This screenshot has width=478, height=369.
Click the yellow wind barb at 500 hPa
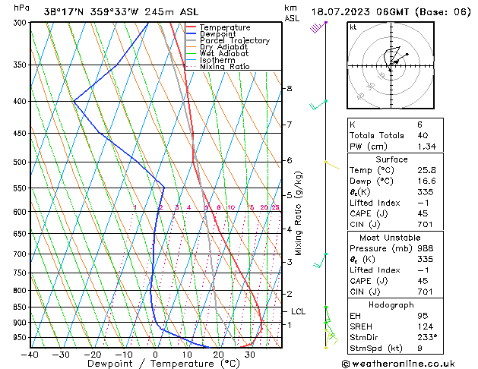(x=332, y=165)
